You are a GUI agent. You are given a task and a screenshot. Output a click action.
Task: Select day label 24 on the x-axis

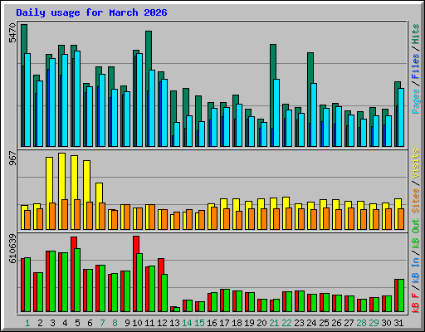(311, 323)
